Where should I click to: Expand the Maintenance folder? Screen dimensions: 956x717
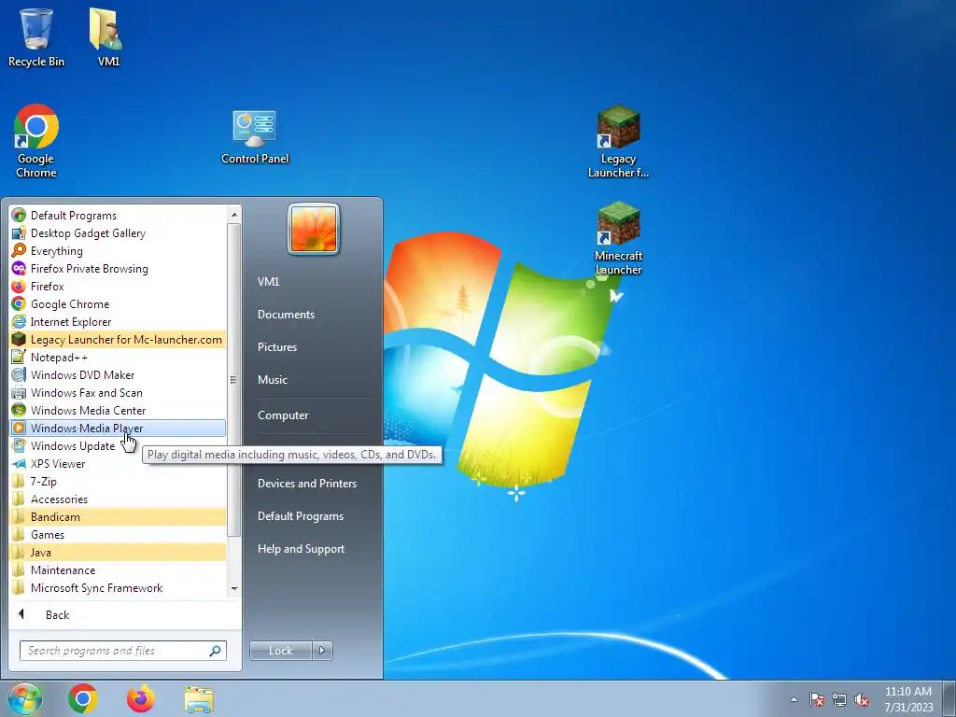pos(118,570)
